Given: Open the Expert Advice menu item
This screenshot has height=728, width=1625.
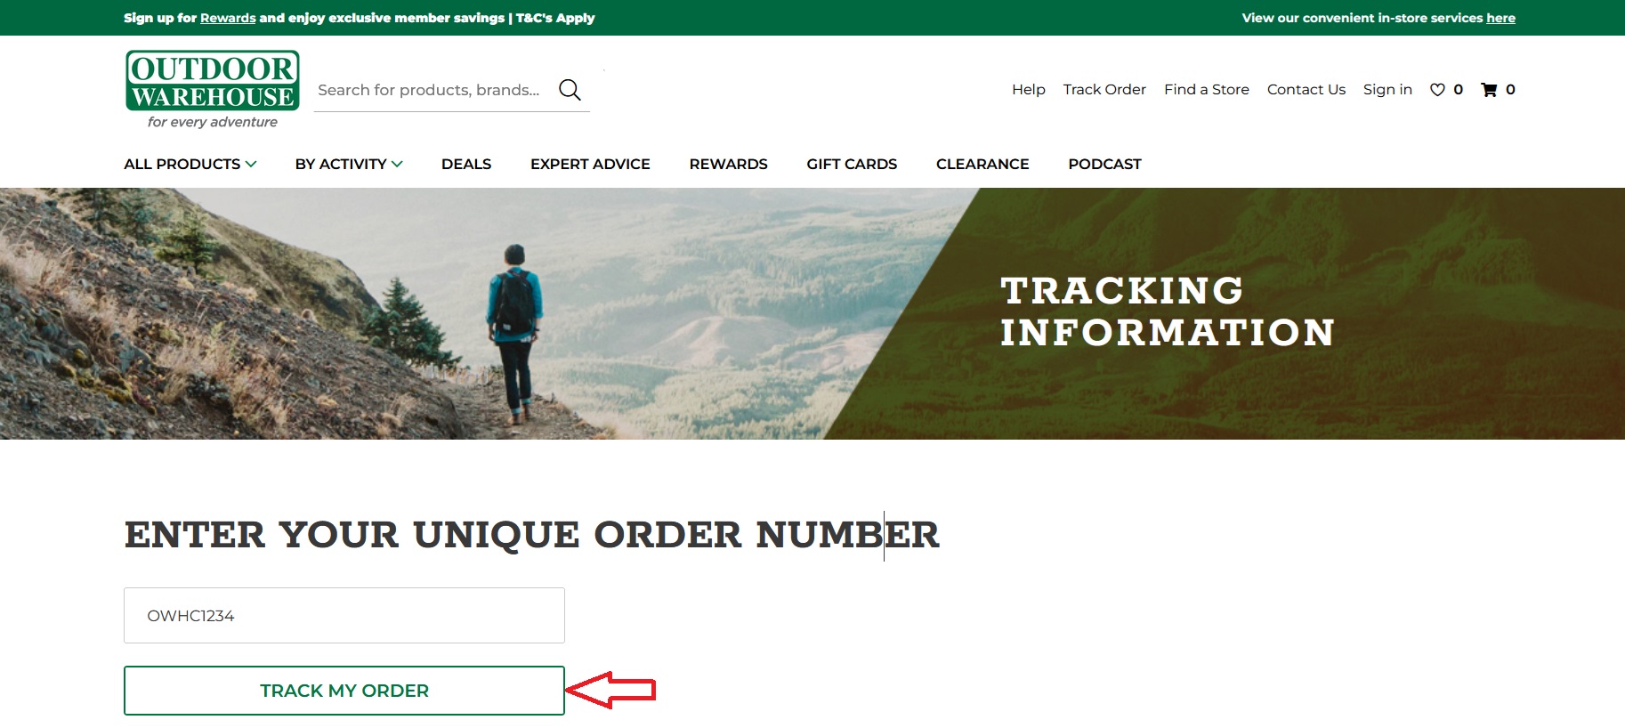Looking at the screenshot, I should tap(590, 164).
